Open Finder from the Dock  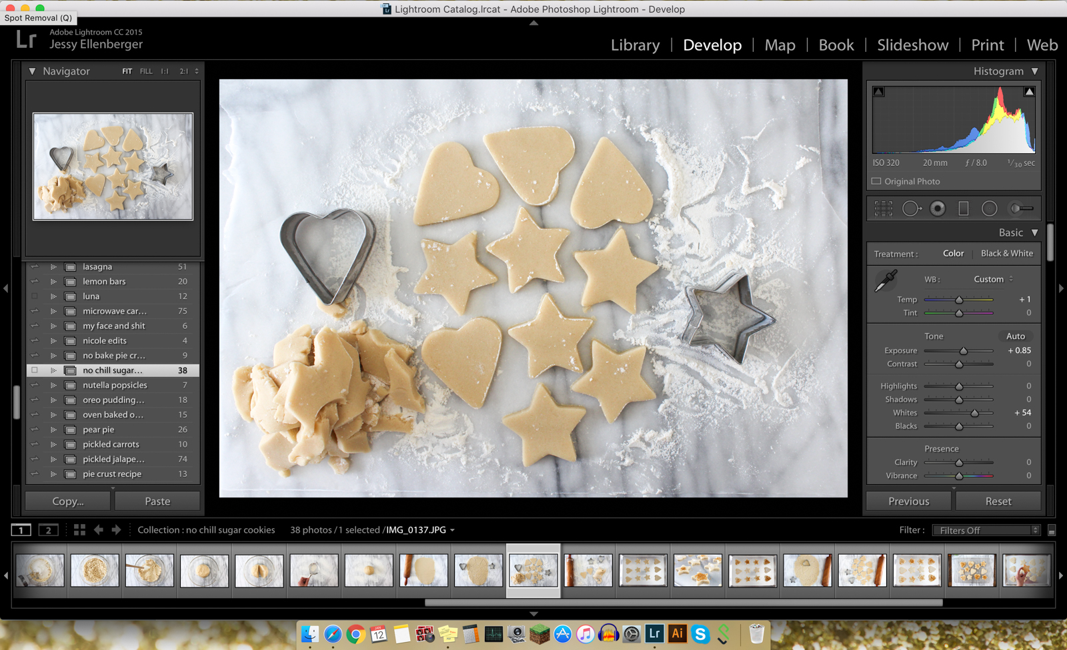[310, 634]
